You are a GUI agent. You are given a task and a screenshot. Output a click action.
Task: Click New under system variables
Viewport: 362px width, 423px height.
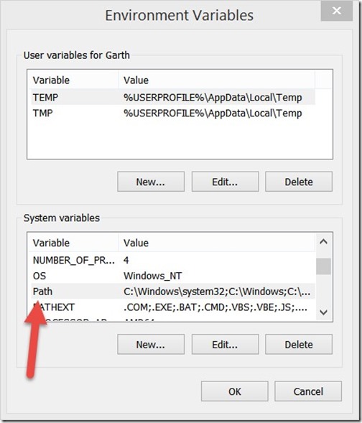(151, 345)
